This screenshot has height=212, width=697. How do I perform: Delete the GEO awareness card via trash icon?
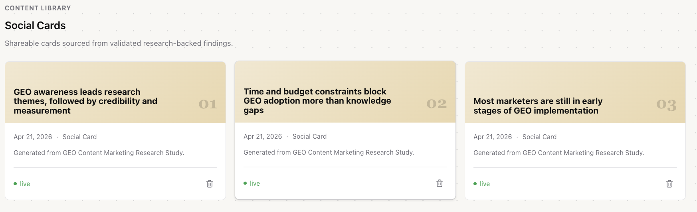point(210,184)
